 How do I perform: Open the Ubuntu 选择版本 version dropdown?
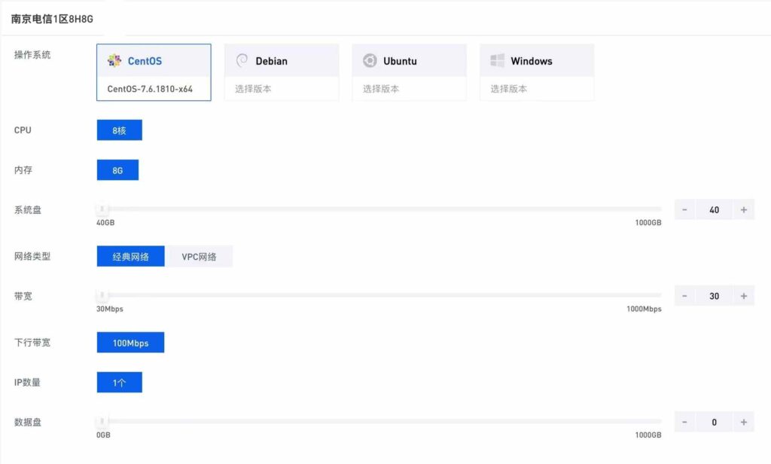[409, 89]
